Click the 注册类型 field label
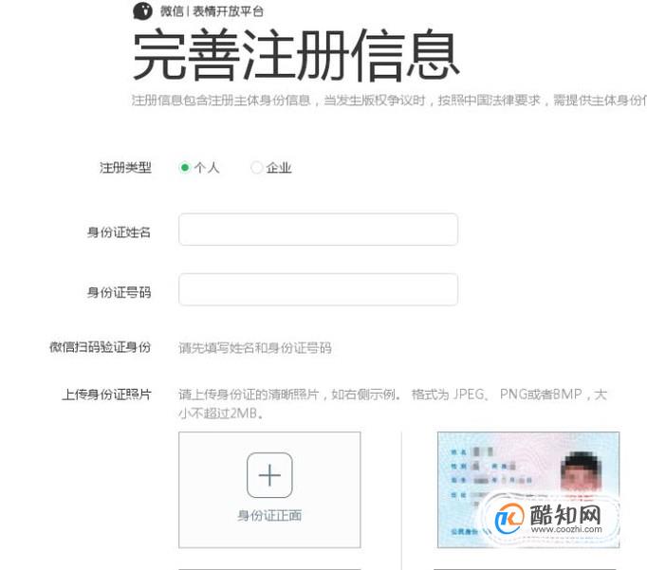 (125, 168)
